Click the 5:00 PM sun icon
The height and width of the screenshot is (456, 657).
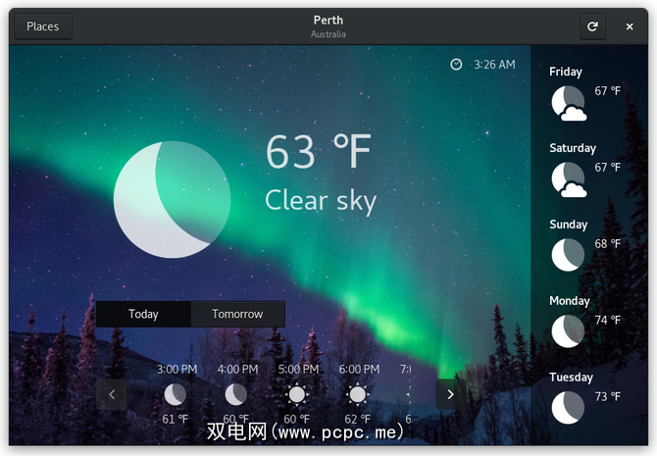click(x=297, y=394)
